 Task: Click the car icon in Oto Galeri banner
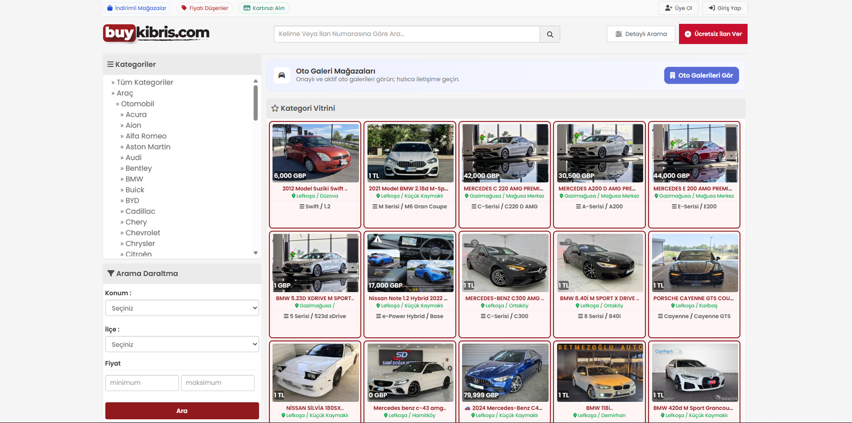282,75
